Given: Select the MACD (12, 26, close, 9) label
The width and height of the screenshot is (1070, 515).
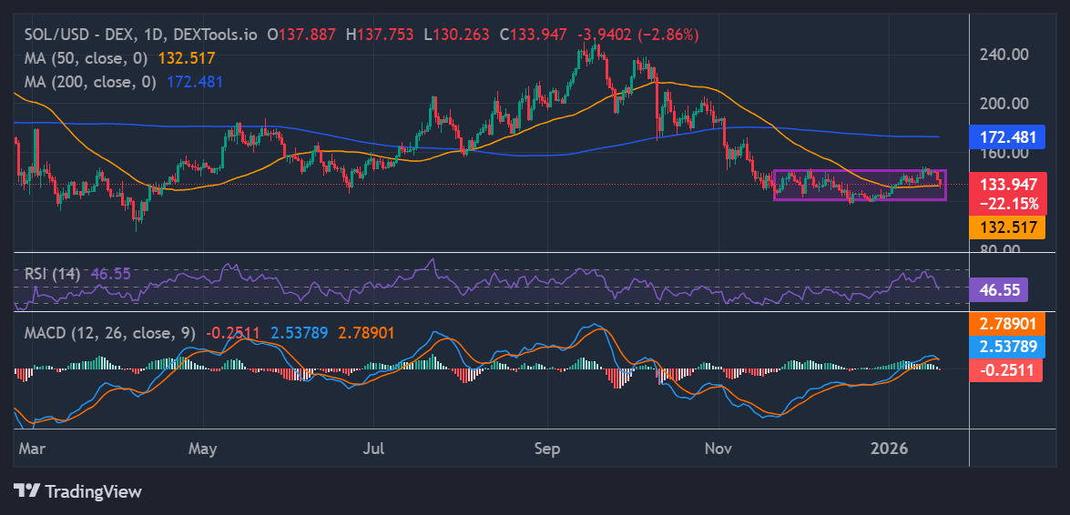Looking at the screenshot, I should click(107, 333).
